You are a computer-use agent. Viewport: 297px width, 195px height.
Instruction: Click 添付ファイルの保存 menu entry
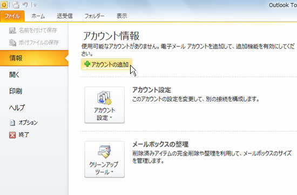coord(34,43)
